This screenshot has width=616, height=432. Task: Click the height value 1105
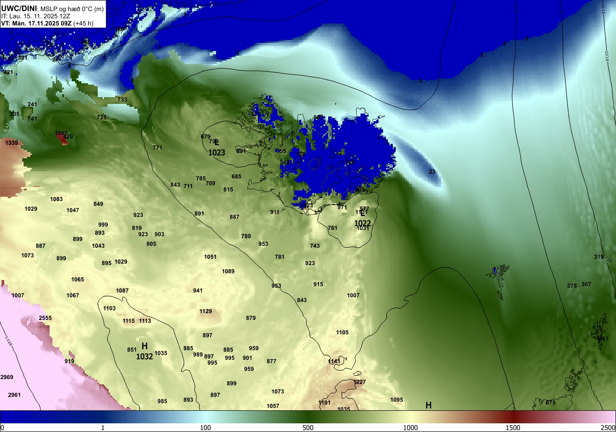[x=342, y=332]
